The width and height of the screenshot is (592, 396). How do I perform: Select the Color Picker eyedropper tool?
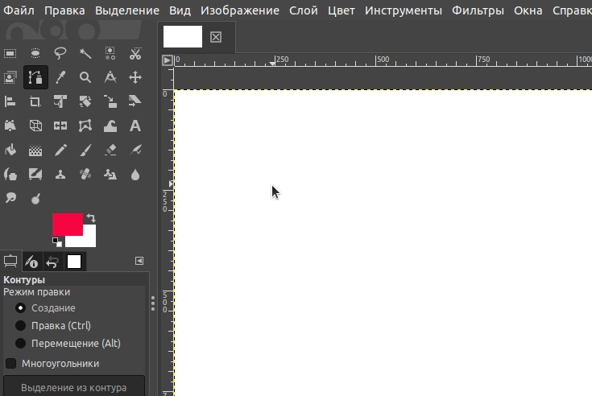tap(60, 78)
